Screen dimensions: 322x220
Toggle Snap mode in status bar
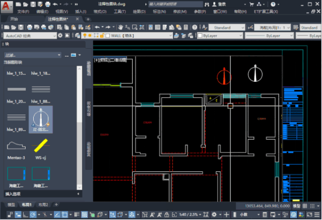click(x=312, y=206)
